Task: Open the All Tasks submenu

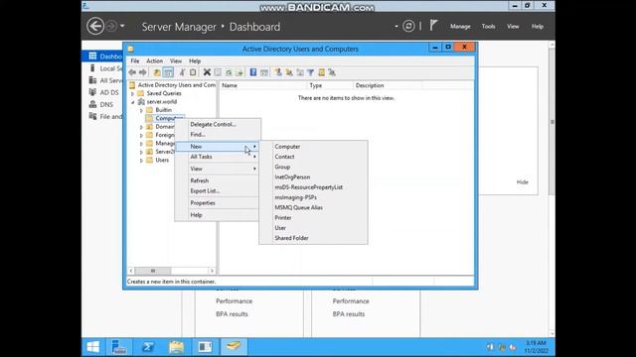Action: tap(217, 157)
